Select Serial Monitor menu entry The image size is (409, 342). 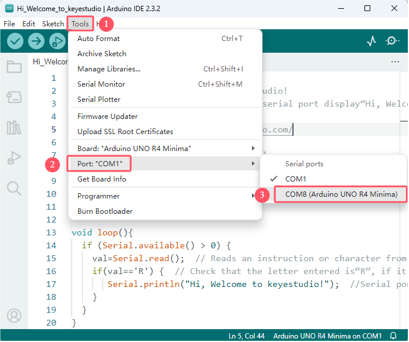click(165, 84)
